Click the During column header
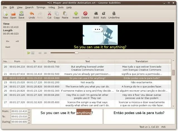Image resolution: width=178 pixels, height=131 pixels. (x=51, y=61)
